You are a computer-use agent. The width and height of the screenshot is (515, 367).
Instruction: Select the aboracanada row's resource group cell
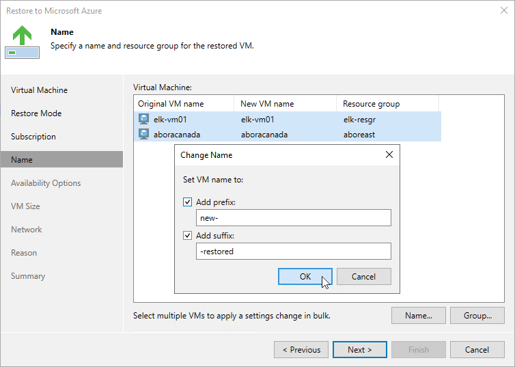359,135
